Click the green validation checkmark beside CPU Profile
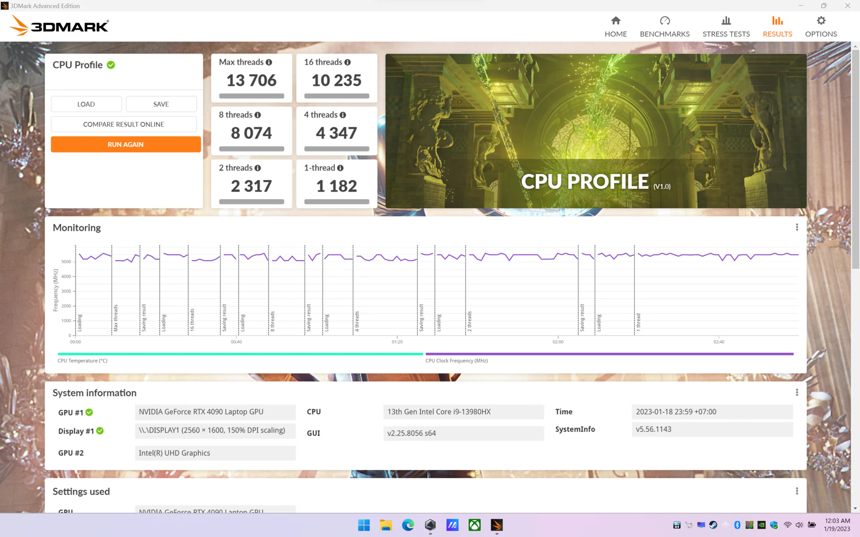The image size is (860, 537). [x=111, y=65]
